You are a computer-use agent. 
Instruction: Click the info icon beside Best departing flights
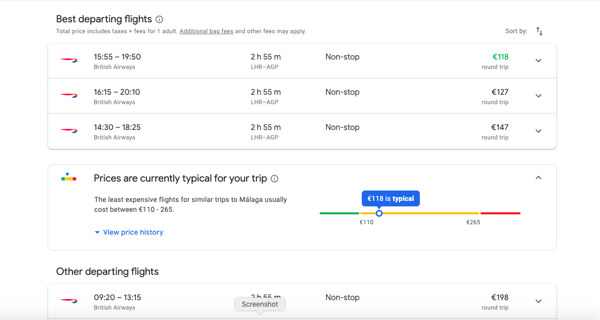pos(159,20)
